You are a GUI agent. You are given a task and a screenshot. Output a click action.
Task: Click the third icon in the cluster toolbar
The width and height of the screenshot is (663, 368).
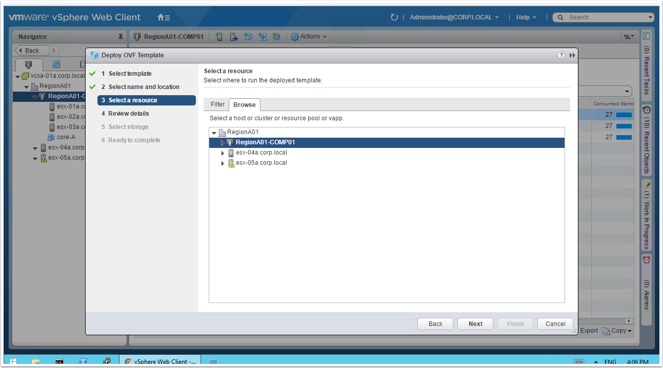pyautogui.click(x=248, y=37)
